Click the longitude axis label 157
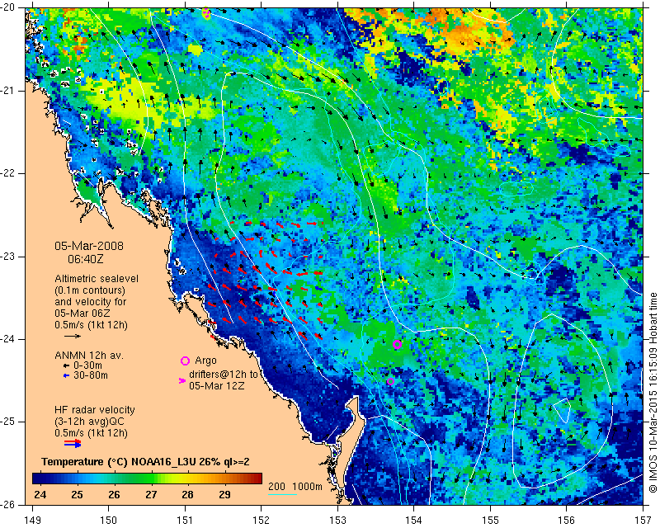 643,521
